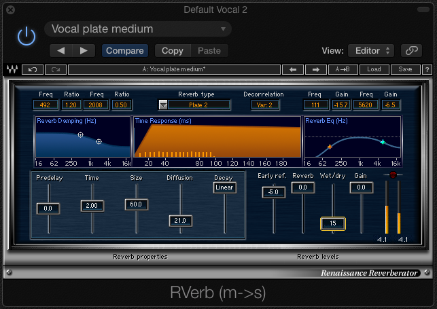Select the high damping marker in graph
The image size is (437, 309).
99,142
